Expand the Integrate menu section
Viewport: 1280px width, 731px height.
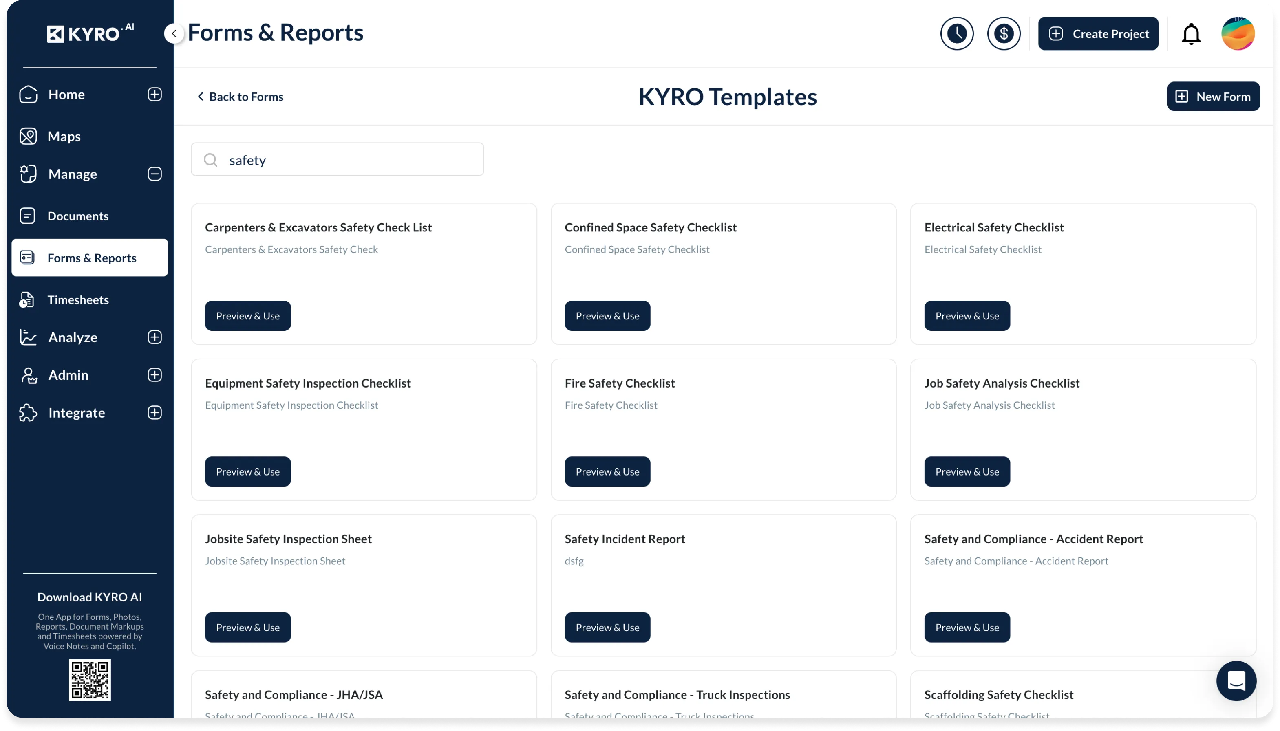(154, 412)
